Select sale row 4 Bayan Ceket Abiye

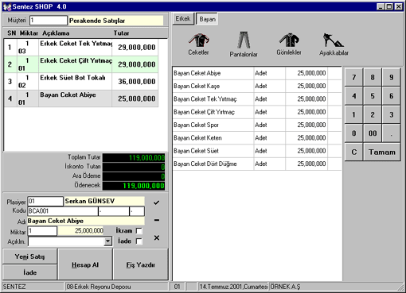[81, 98]
